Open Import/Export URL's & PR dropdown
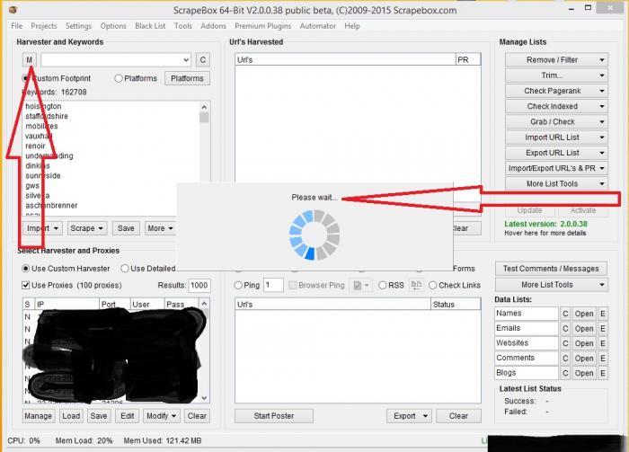 tap(556, 168)
